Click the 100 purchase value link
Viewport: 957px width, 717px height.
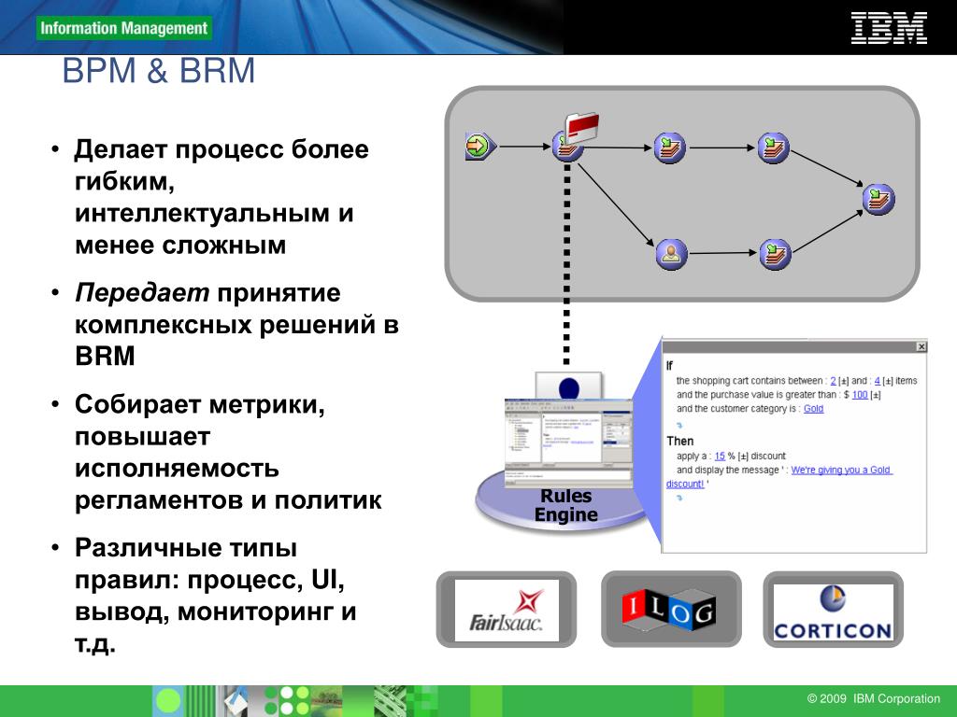click(x=860, y=395)
